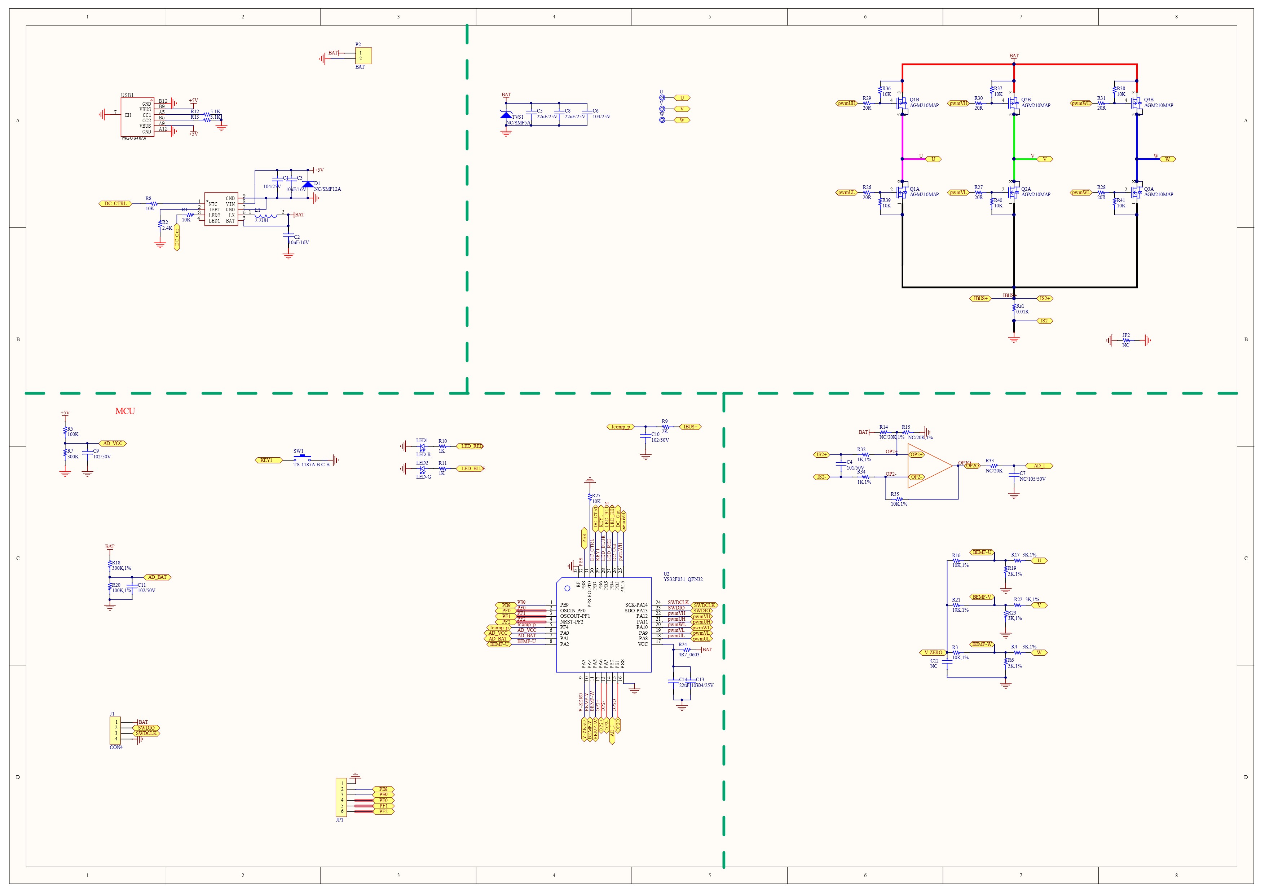Select the USB1 connector symbol
1265x894 pixels.
point(137,117)
